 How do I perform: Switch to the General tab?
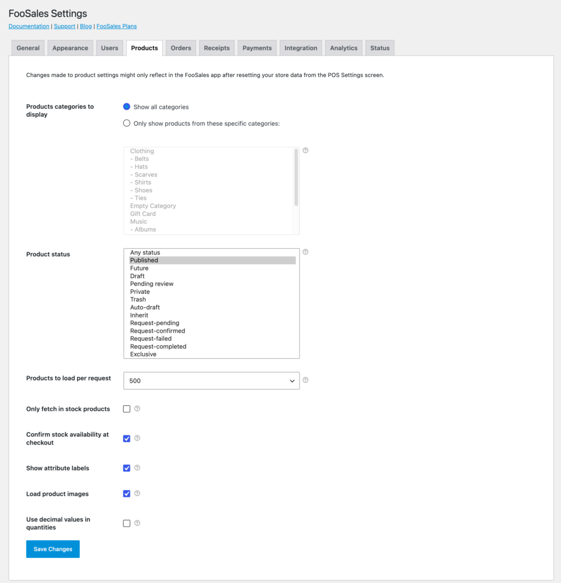point(28,48)
